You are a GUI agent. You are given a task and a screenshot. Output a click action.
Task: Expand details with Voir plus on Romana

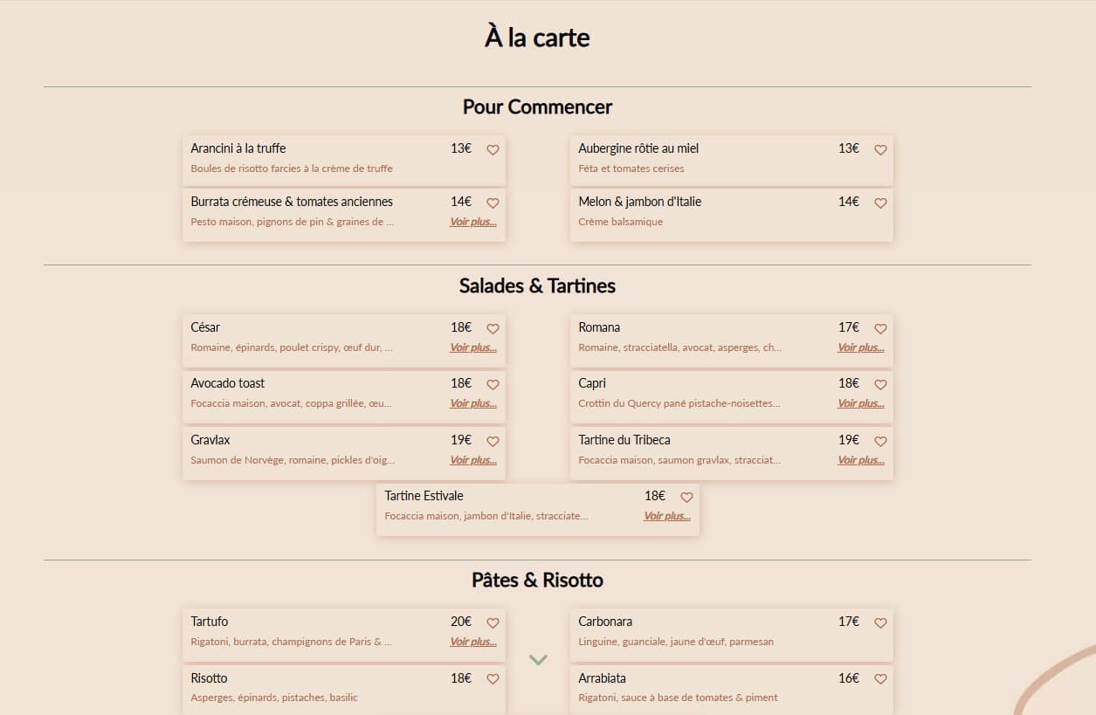[x=860, y=347]
